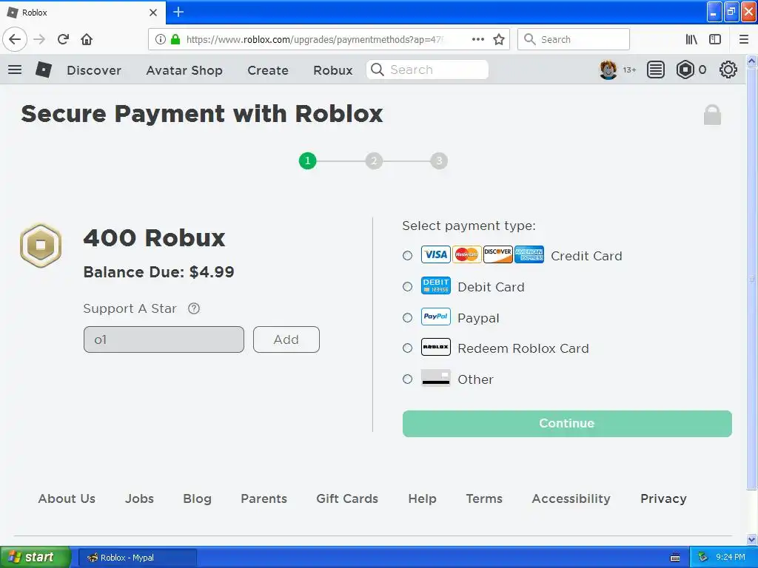Open the Jobs footer link
Screen dimensions: 758x568
click(139, 498)
